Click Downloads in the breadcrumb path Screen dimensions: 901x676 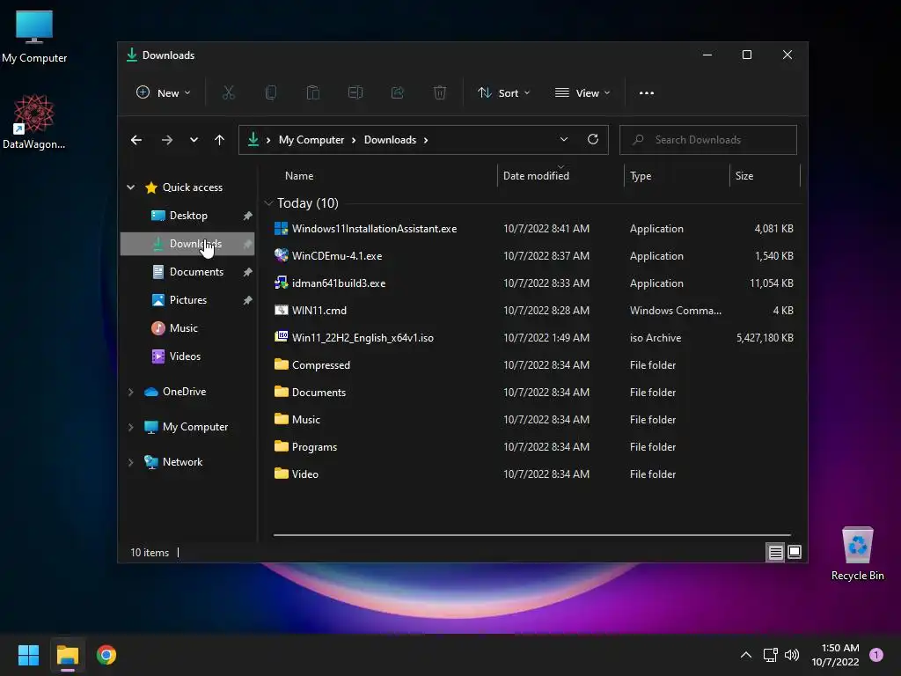click(x=390, y=140)
